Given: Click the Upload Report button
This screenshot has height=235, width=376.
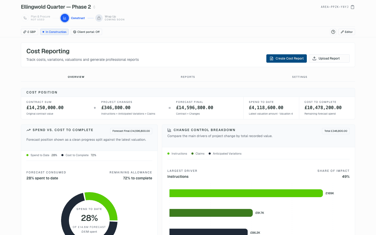Looking at the screenshot, I should (x=329, y=58).
